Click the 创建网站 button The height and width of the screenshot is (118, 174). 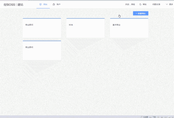[x=141, y=13]
